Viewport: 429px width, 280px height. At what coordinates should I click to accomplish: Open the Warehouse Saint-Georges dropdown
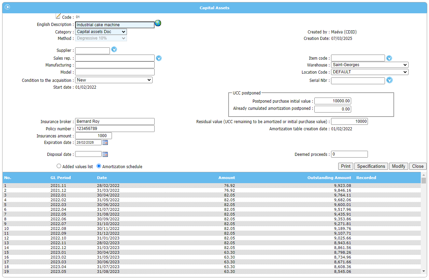[x=370, y=65]
